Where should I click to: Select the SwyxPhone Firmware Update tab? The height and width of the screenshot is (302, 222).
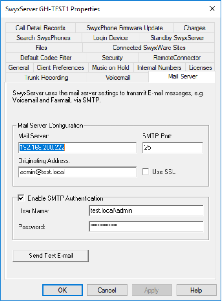pyautogui.click(x=124, y=28)
